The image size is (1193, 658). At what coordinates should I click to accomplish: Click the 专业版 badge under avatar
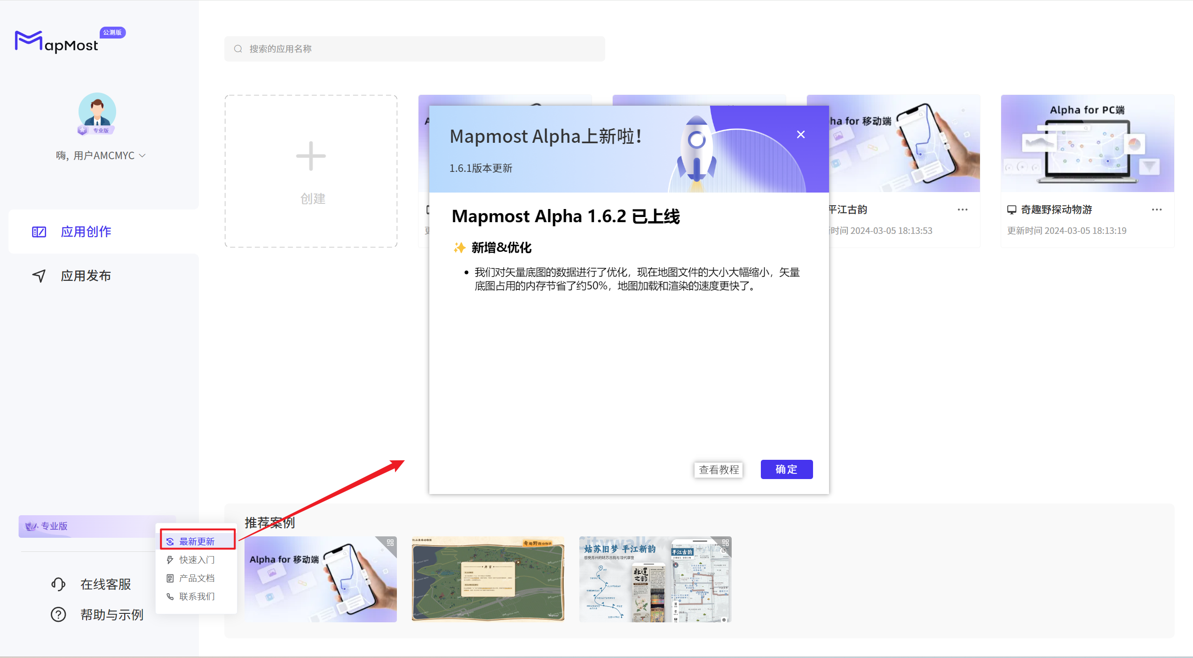point(97,130)
